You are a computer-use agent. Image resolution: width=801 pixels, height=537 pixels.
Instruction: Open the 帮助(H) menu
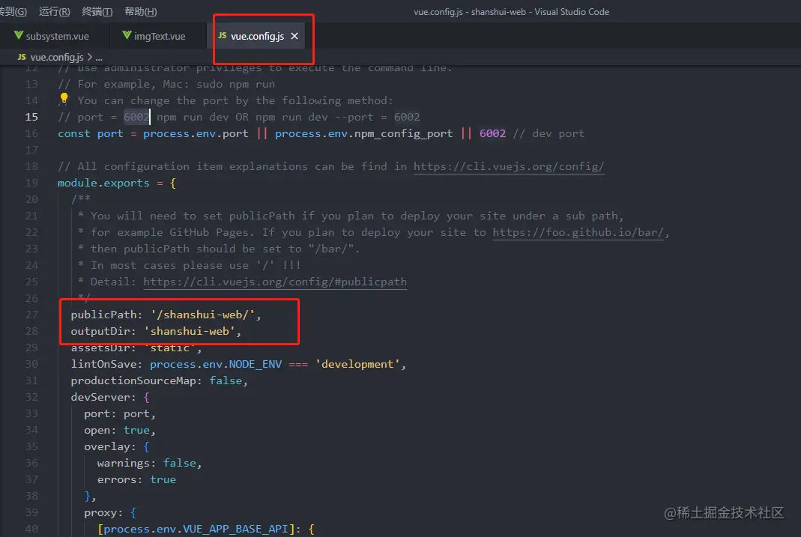click(140, 11)
